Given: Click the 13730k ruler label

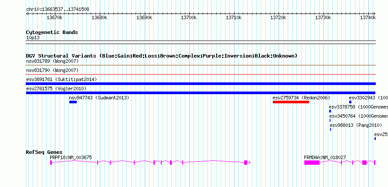Looking at the screenshot, I should 323,17.
